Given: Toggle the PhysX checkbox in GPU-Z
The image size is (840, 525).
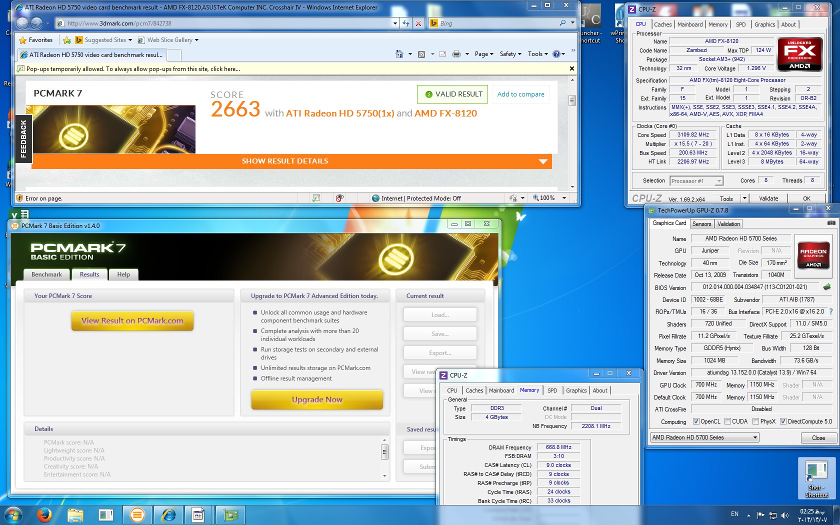Looking at the screenshot, I should pyautogui.click(x=756, y=421).
